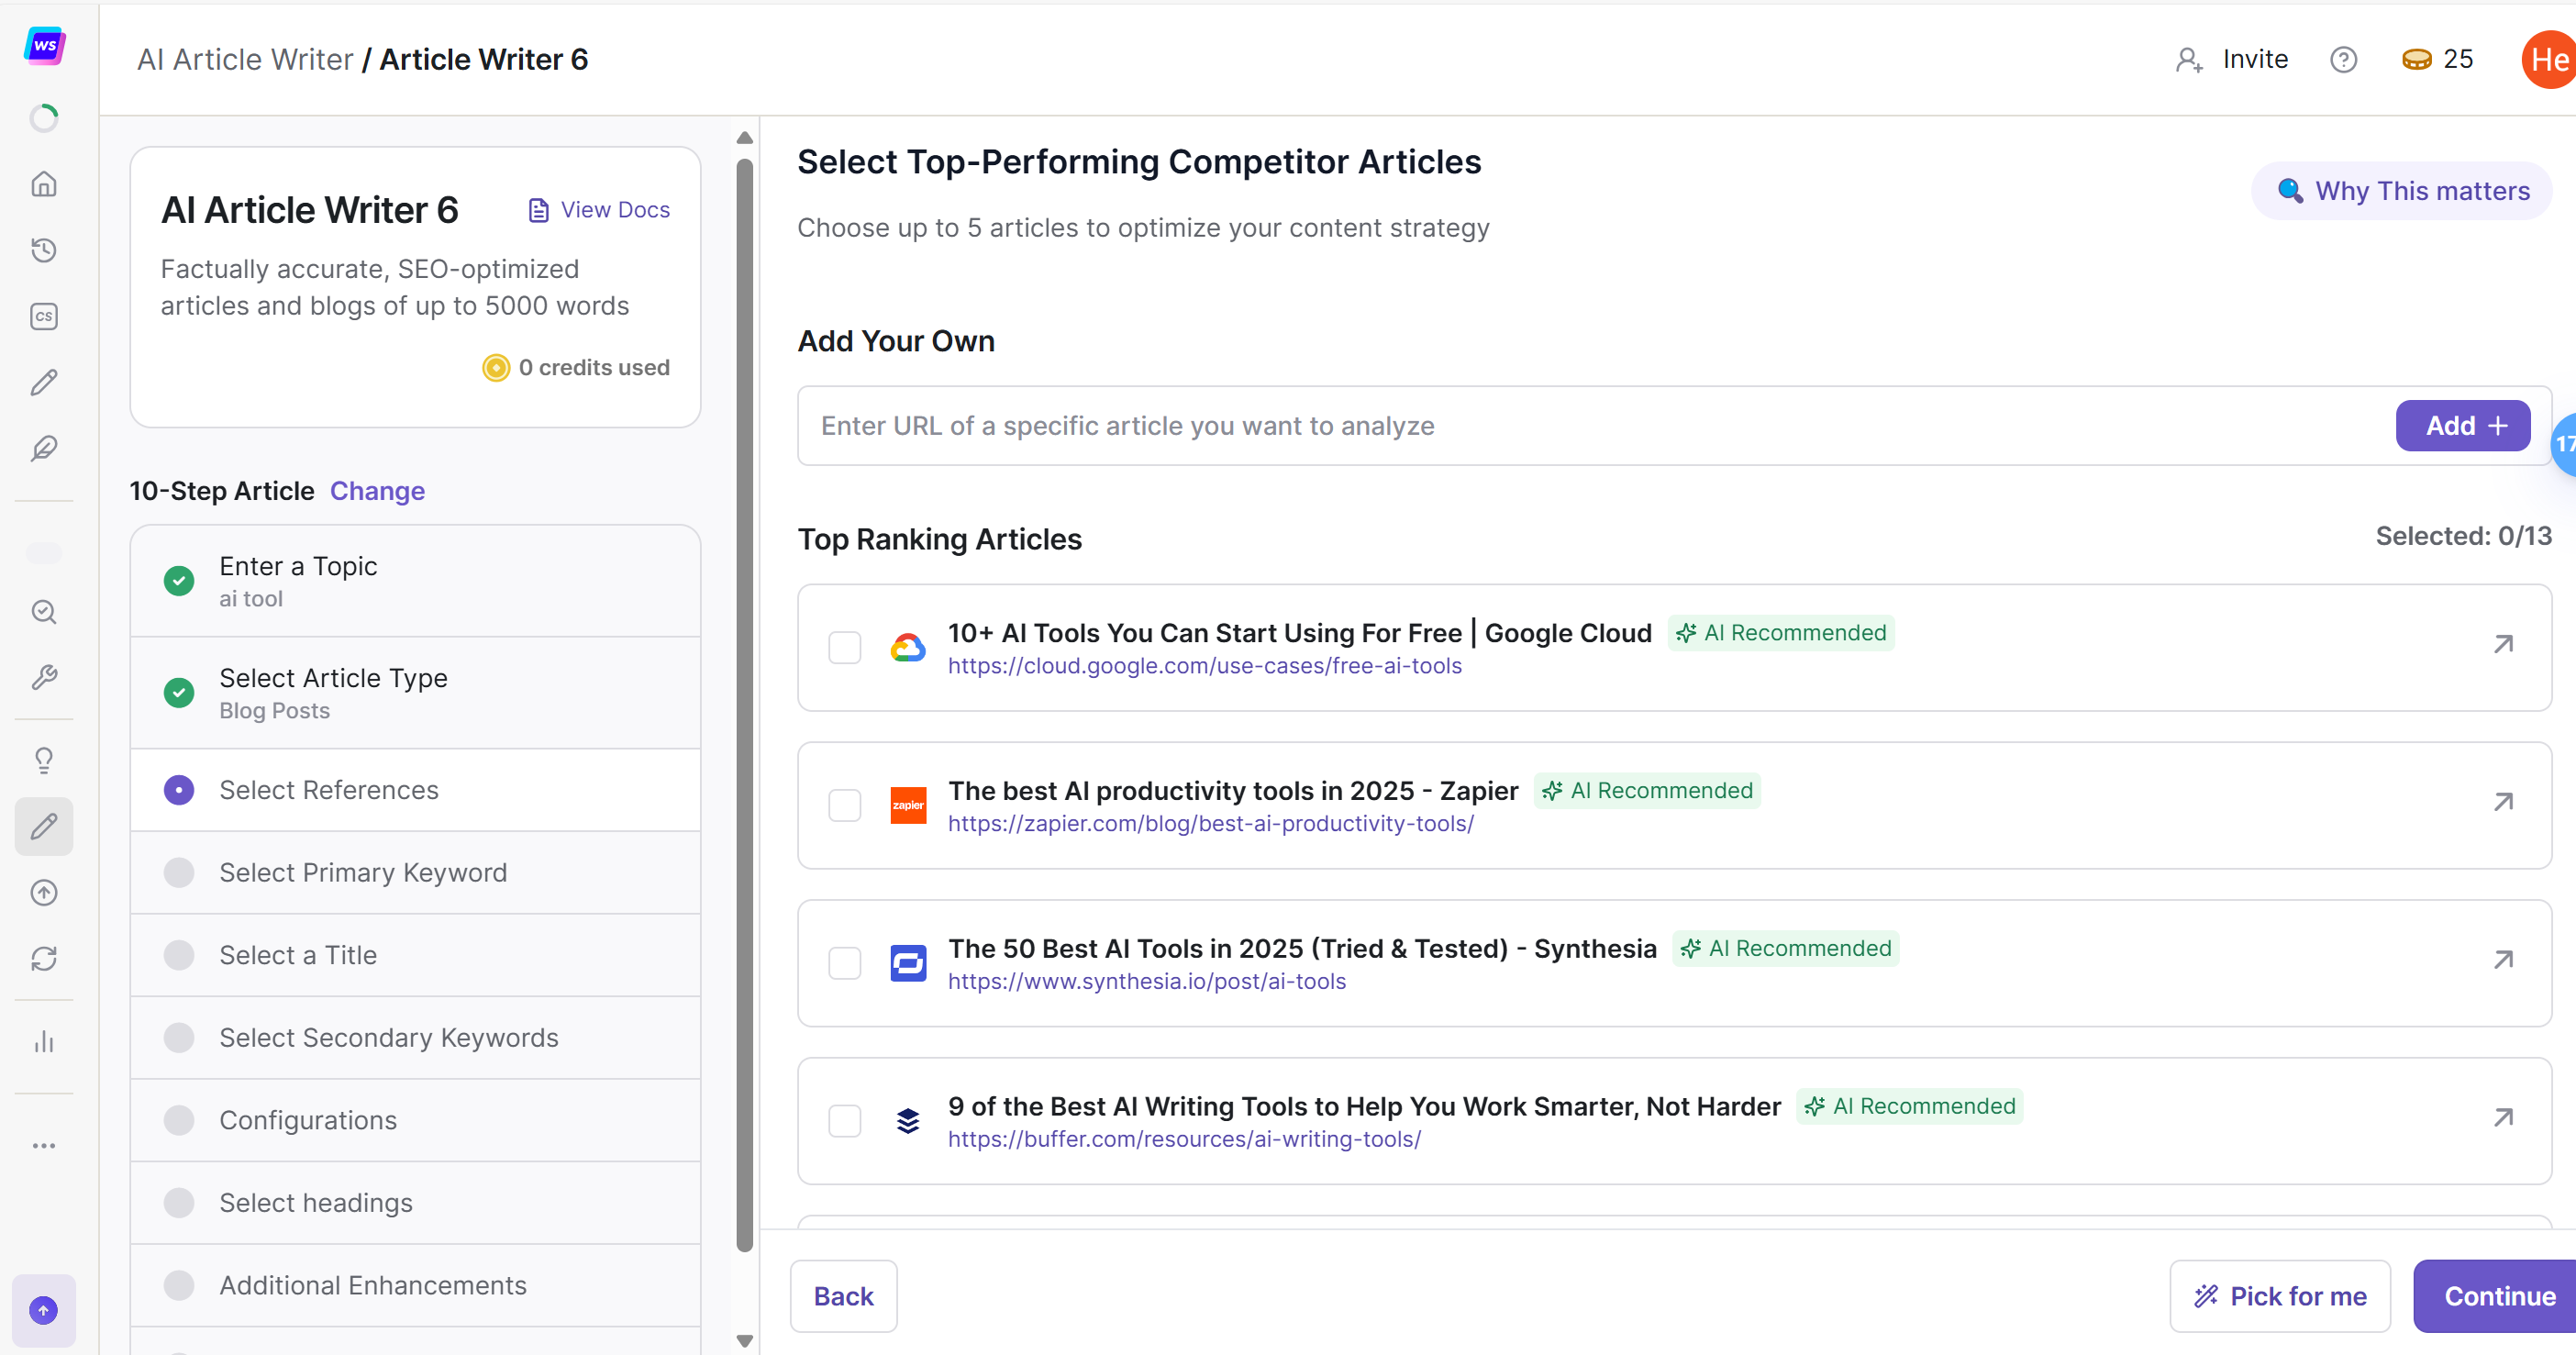The width and height of the screenshot is (2576, 1355).
Task: Click Change next to 10-Step Article
Action: (x=377, y=491)
